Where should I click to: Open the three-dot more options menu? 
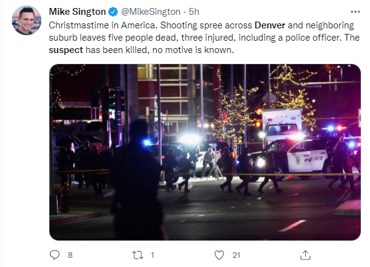pyautogui.click(x=355, y=12)
